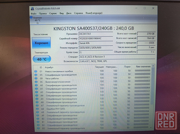This screenshot has width=180, height=134.
Task: Click the status icon for attribute B2
Action: 38,125
